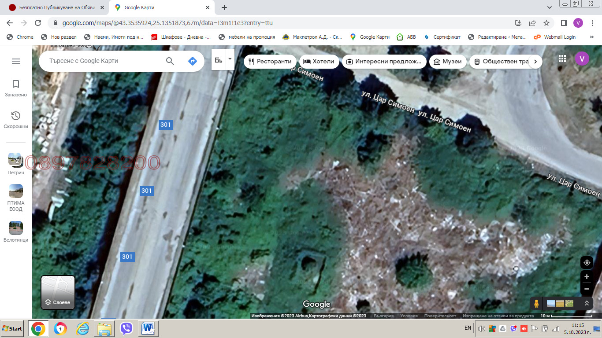The width and height of the screenshot is (602, 338).
Task: Open the Saved (Запазено) places panel
Action: coord(16,88)
